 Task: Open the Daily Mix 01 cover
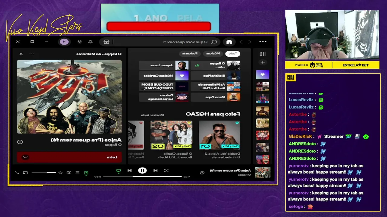coord(220,135)
